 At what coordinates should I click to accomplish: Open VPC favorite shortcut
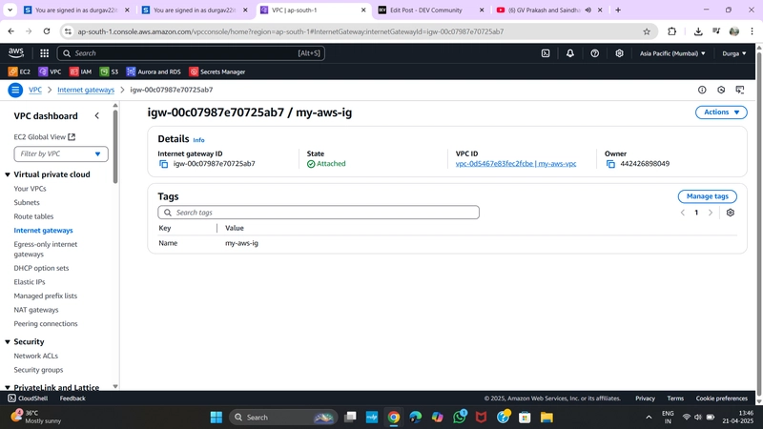coord(51,71)
